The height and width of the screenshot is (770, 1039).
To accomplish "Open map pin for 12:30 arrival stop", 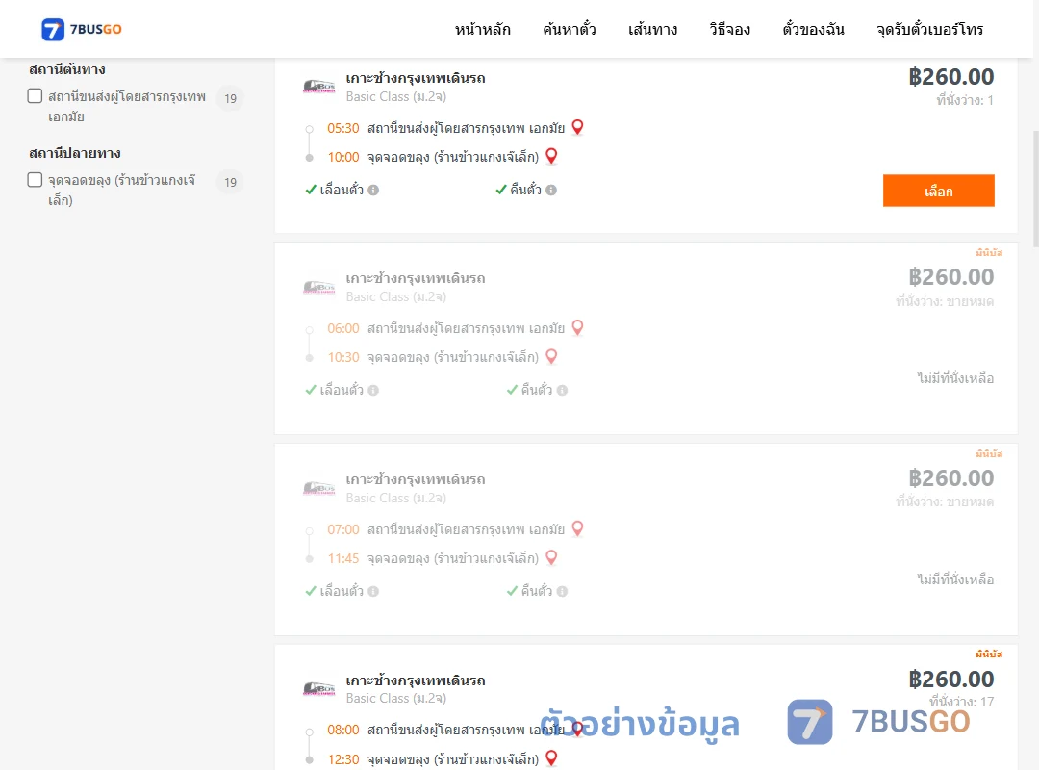I will click(x=551, y=758).
